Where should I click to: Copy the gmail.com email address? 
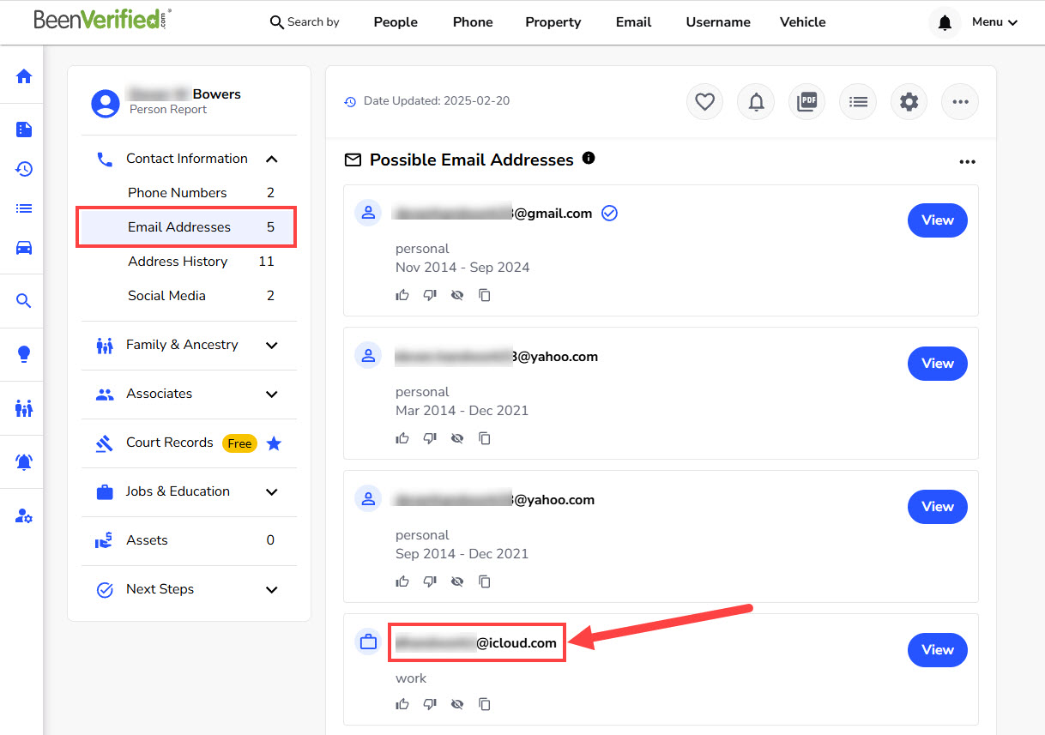point(485,295)
